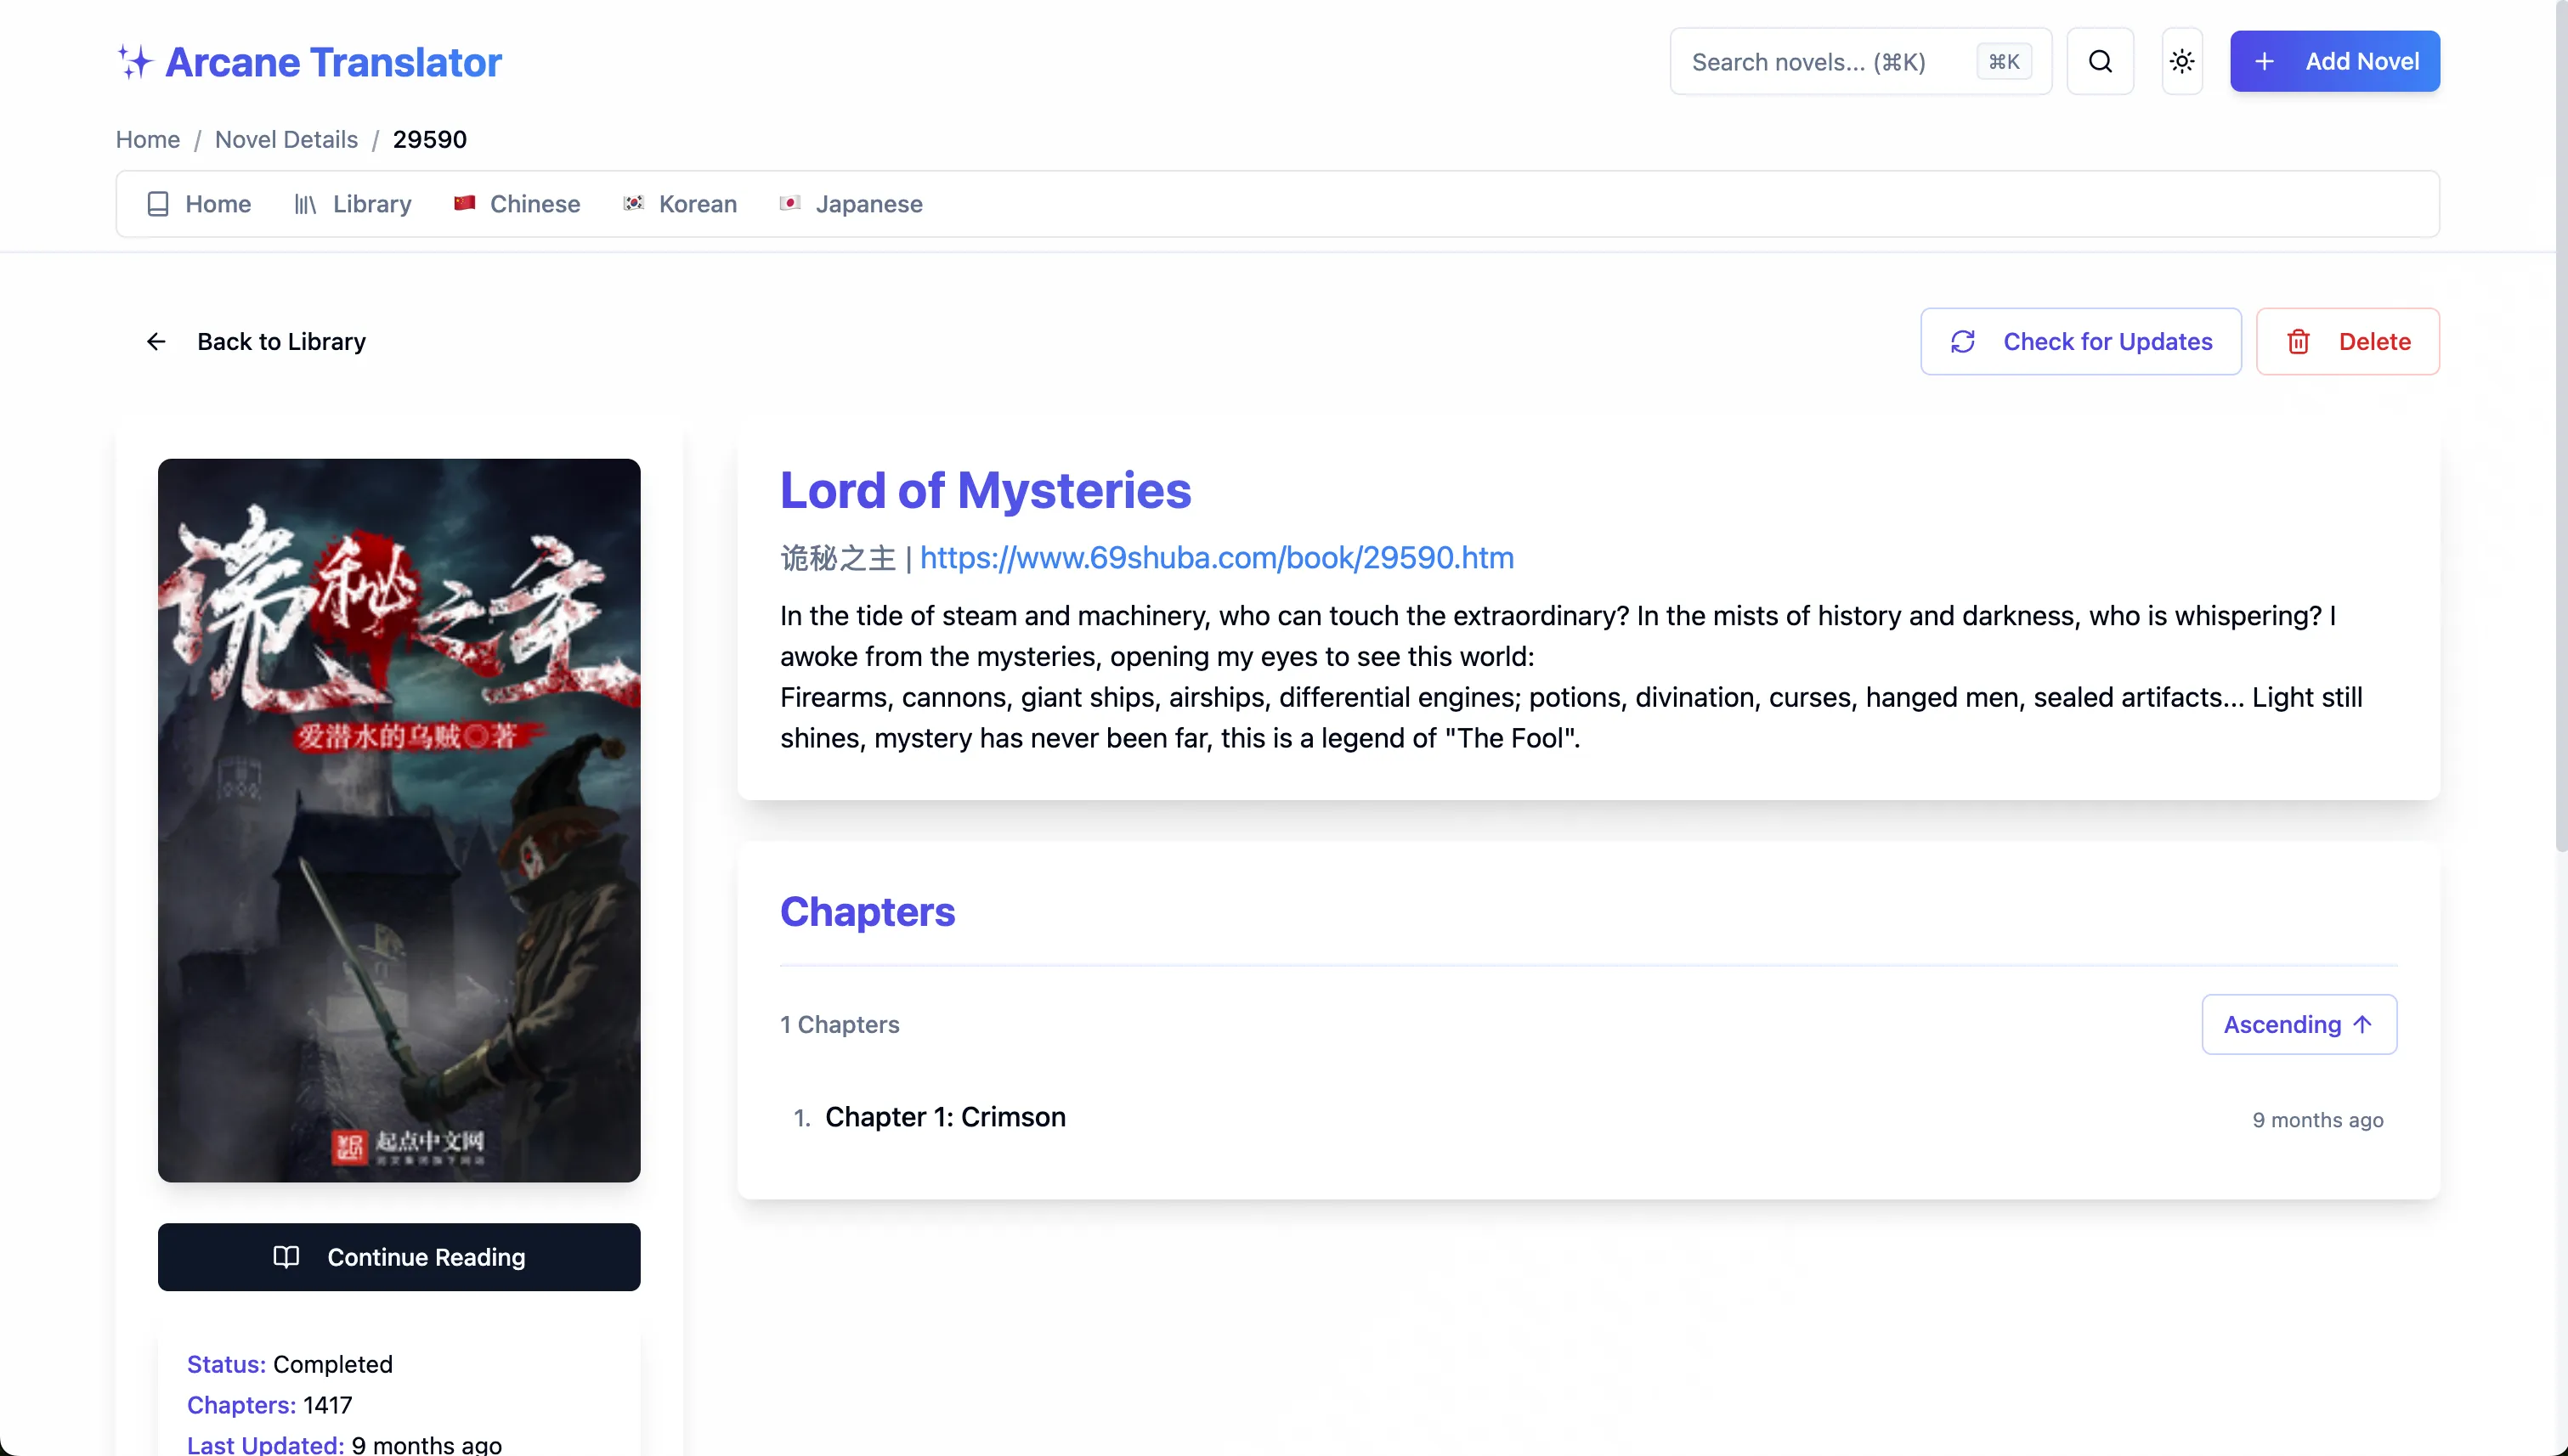Click Back to Library
Screen dimensions: 2568x1456
click(255, 342)
